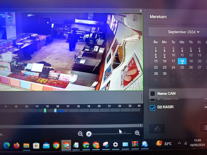This screenshot has width=207, height=155.
Task: Open Microsoft Store from the taskbar
Action: pyautogui.click(x=36, y=145)
